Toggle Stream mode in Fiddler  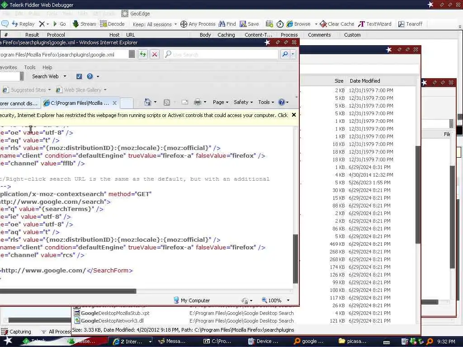(85, 24)
